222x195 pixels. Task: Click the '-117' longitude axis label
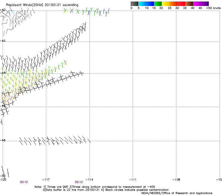(x=46, y=180)
